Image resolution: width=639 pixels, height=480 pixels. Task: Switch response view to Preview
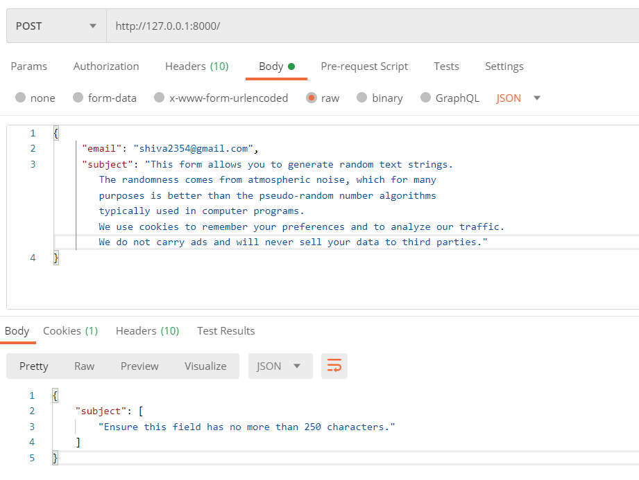click(x=139, y=366)
